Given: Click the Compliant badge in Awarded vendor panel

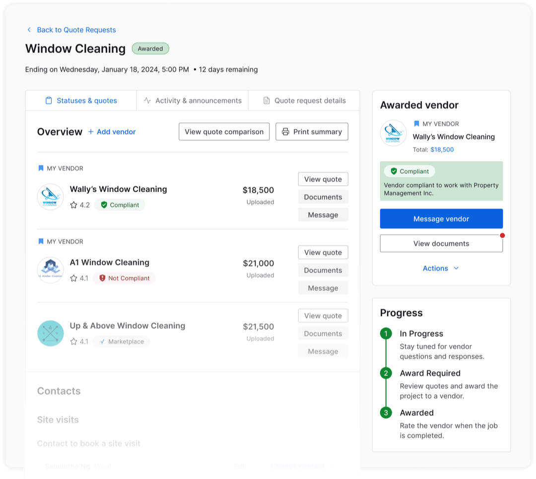Looking at the screenshot, I should tap(409, 171).
